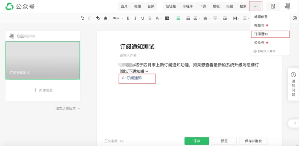Select the 订阅通知测试 article cover thumbnail
299x146 pixels.
(x=43, y=60)
